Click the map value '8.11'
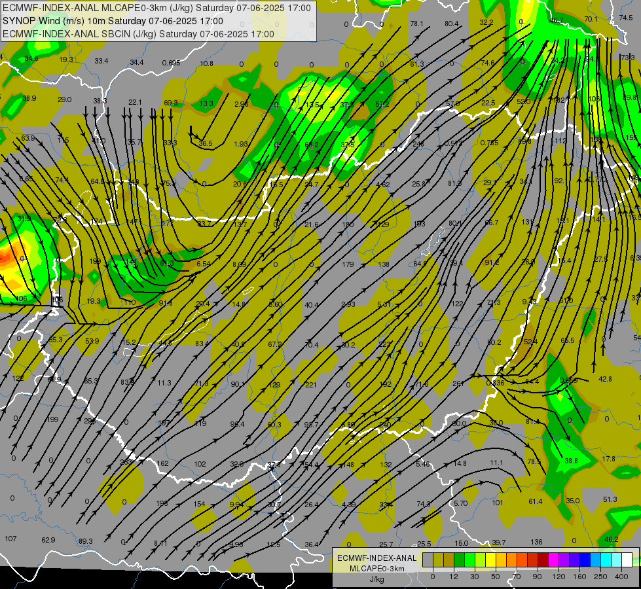Viewport: 641px width, 589px height. click(160, 543)
